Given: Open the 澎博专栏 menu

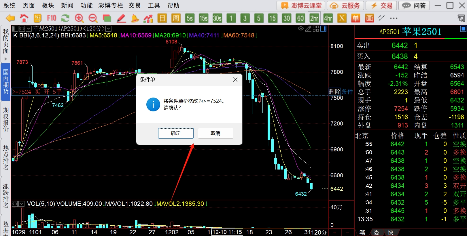Looking at the screenshot, I should (x=111, y=5).
